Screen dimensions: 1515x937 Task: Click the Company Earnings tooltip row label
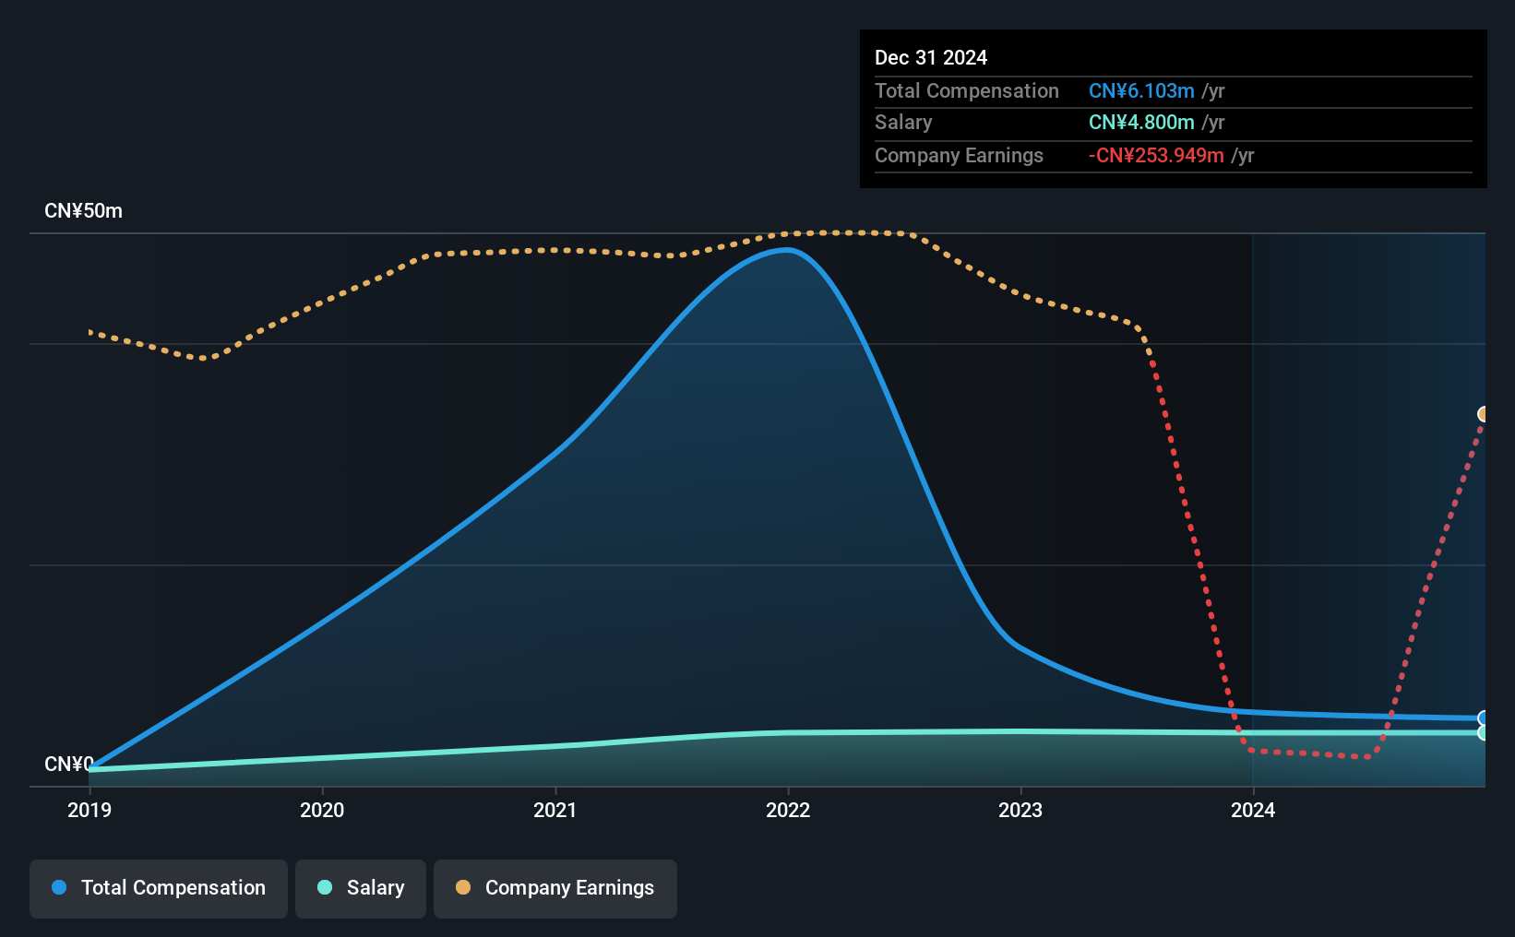tap(959, 155)
